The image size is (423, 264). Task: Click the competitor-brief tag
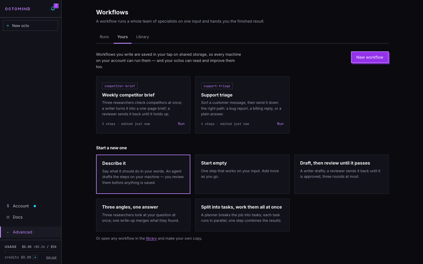pyautogui.click(x=120, y=86)
